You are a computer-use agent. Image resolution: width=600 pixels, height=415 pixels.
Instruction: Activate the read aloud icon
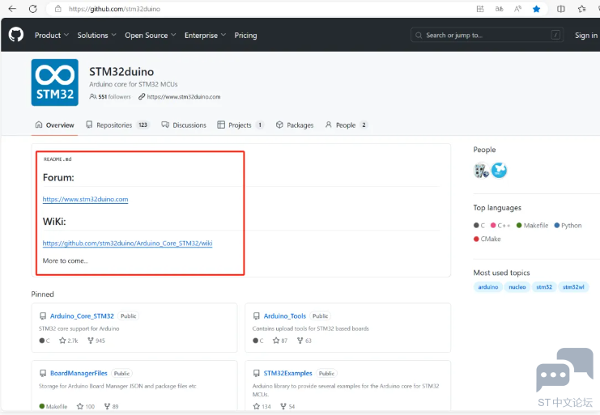coord(517,9)
